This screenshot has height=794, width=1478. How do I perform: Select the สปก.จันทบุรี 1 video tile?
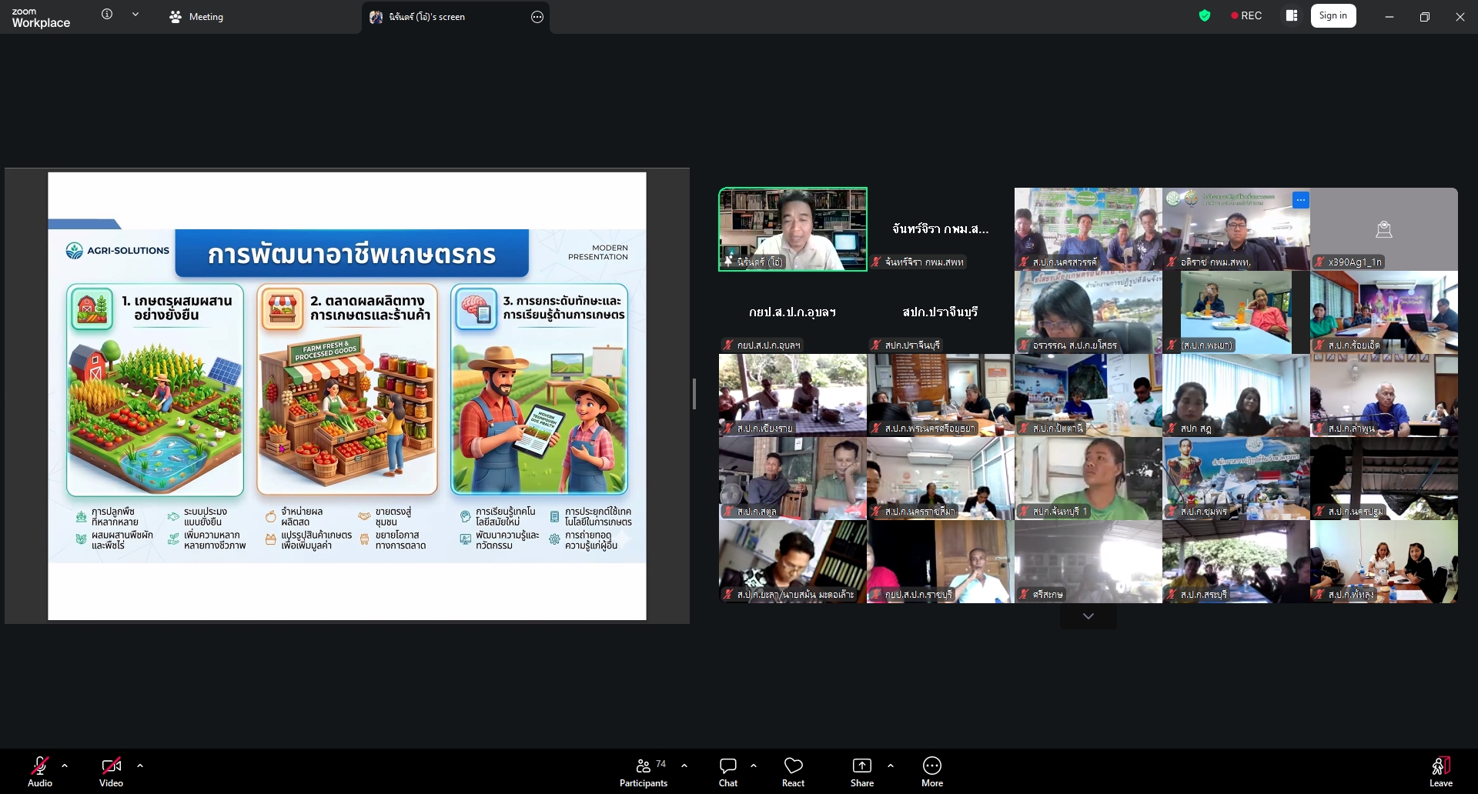pyautogui.click(x=1088, y=479)
